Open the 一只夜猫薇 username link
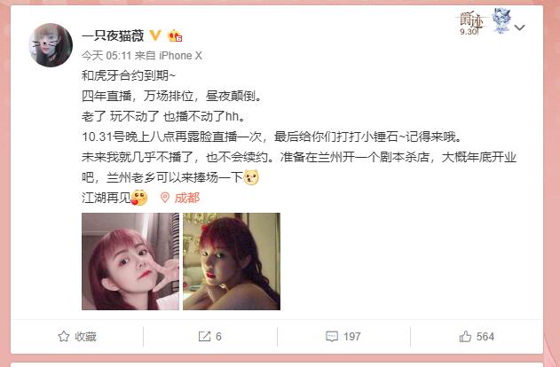Image resolution: width=560 pixels, height=367 pixels. click(113, 35)
